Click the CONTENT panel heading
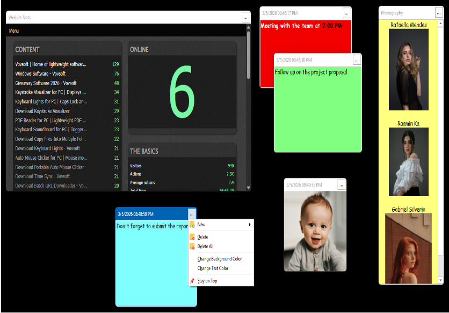Viewport: 449px width, 313px height. (x=27, y=50)
